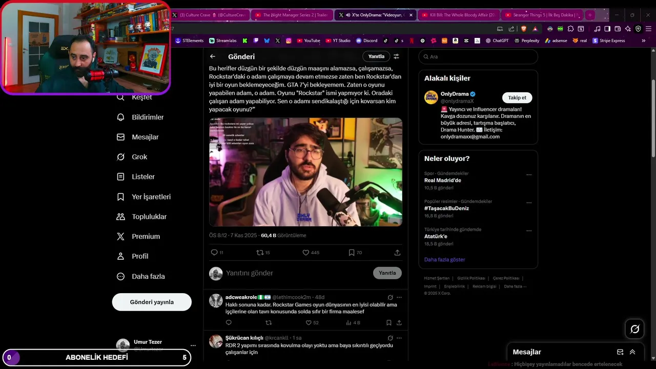Click Brave Shields lion icon in address bar
The height and width of the screenshot is (369, 656).
(x=523, y=29)
